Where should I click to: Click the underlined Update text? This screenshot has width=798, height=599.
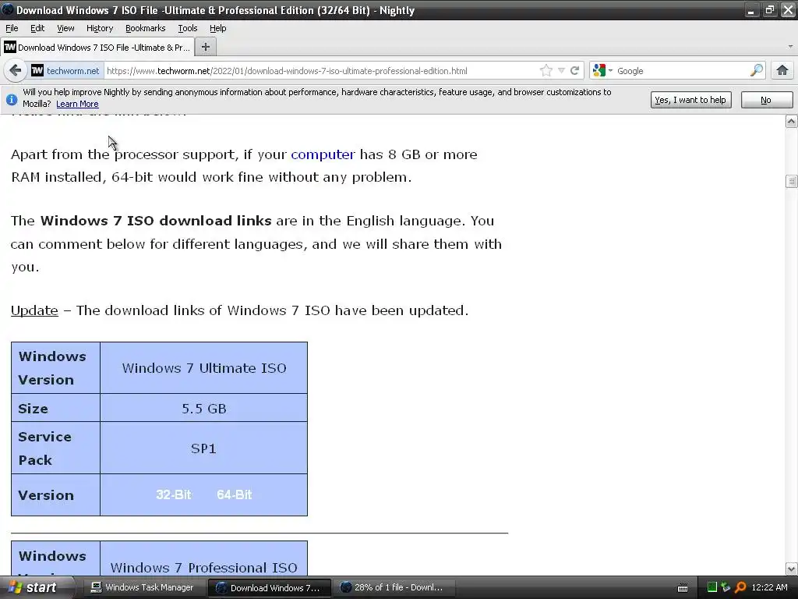tap(34, 310)
